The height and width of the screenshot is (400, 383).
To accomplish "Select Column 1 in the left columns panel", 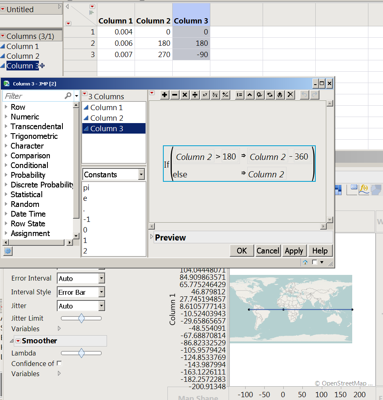I will pyautogui.click(x=22, y=46).
